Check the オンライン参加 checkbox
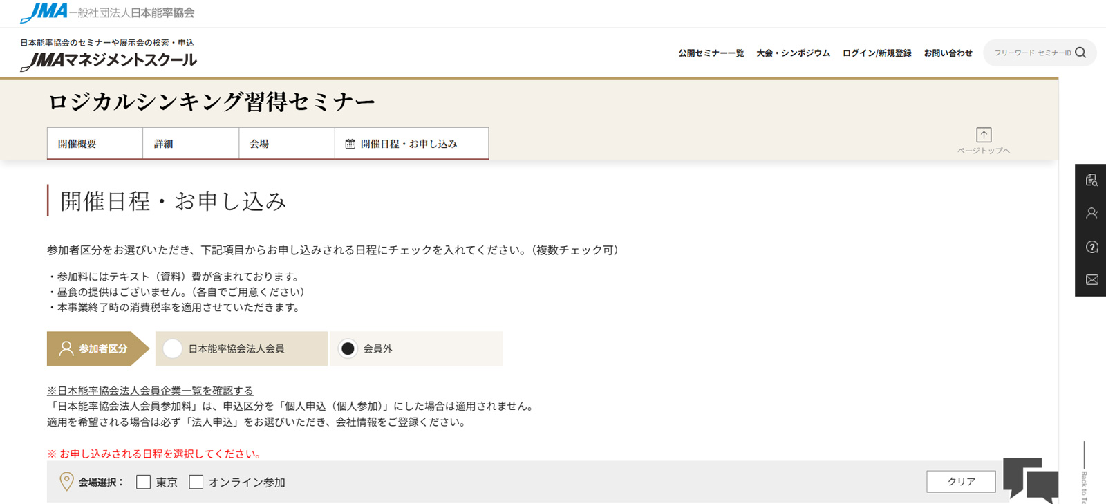 pyautogui.click(x=196, y=482)
